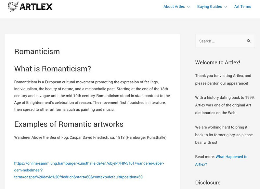Click the Romanticism description paragraph
This screenshot has width=260, height=189.
pos(91,95)
